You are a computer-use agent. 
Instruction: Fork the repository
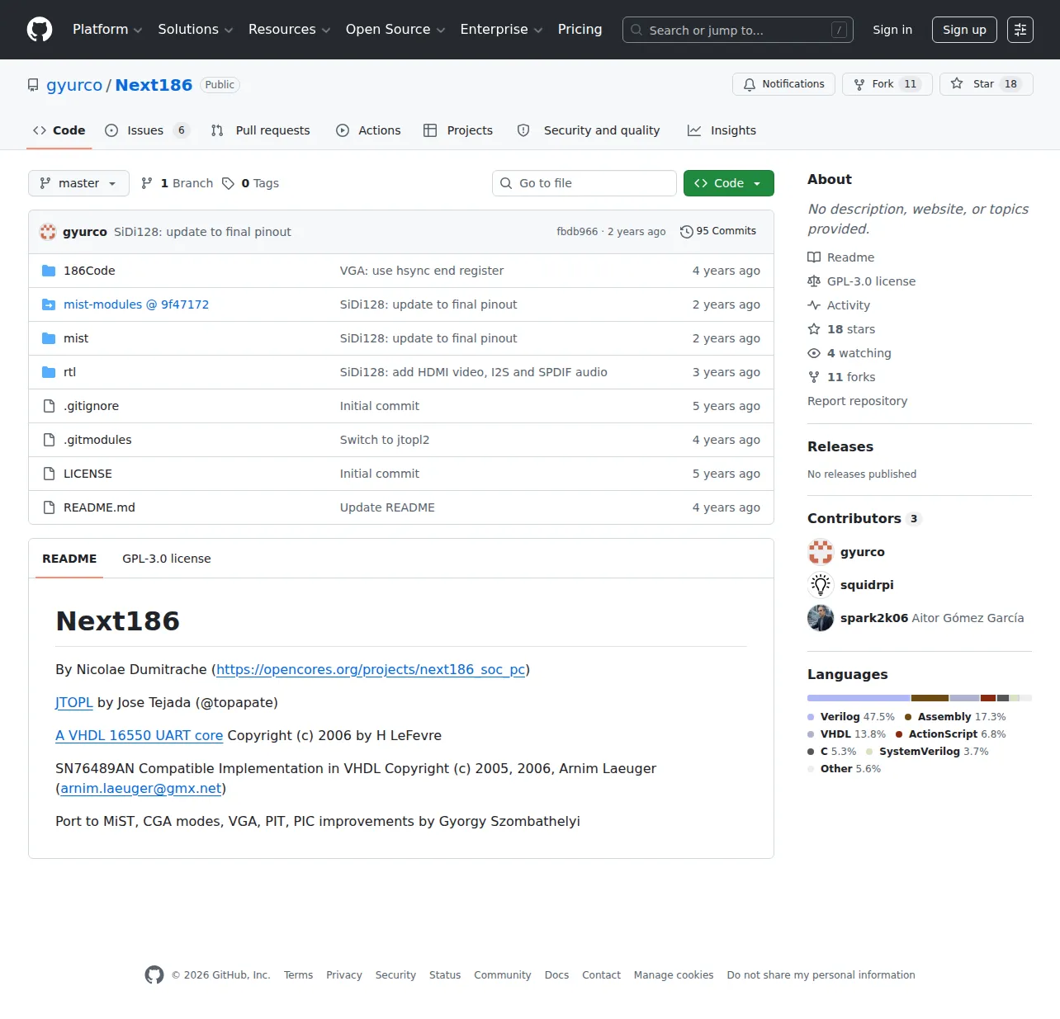point(887,84)
